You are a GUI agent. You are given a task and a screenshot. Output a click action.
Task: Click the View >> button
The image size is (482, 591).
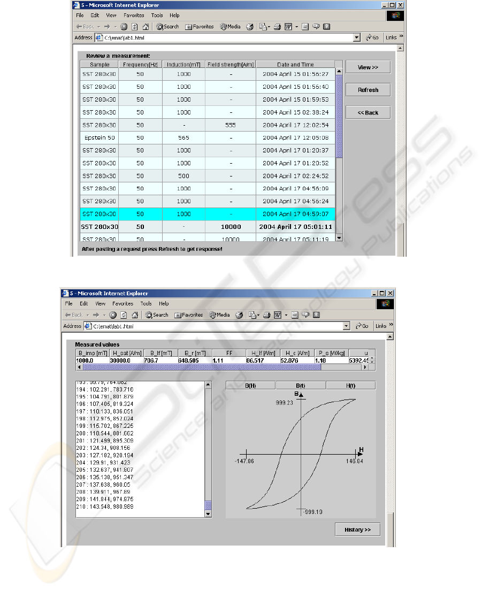click(x=368, y=67)
